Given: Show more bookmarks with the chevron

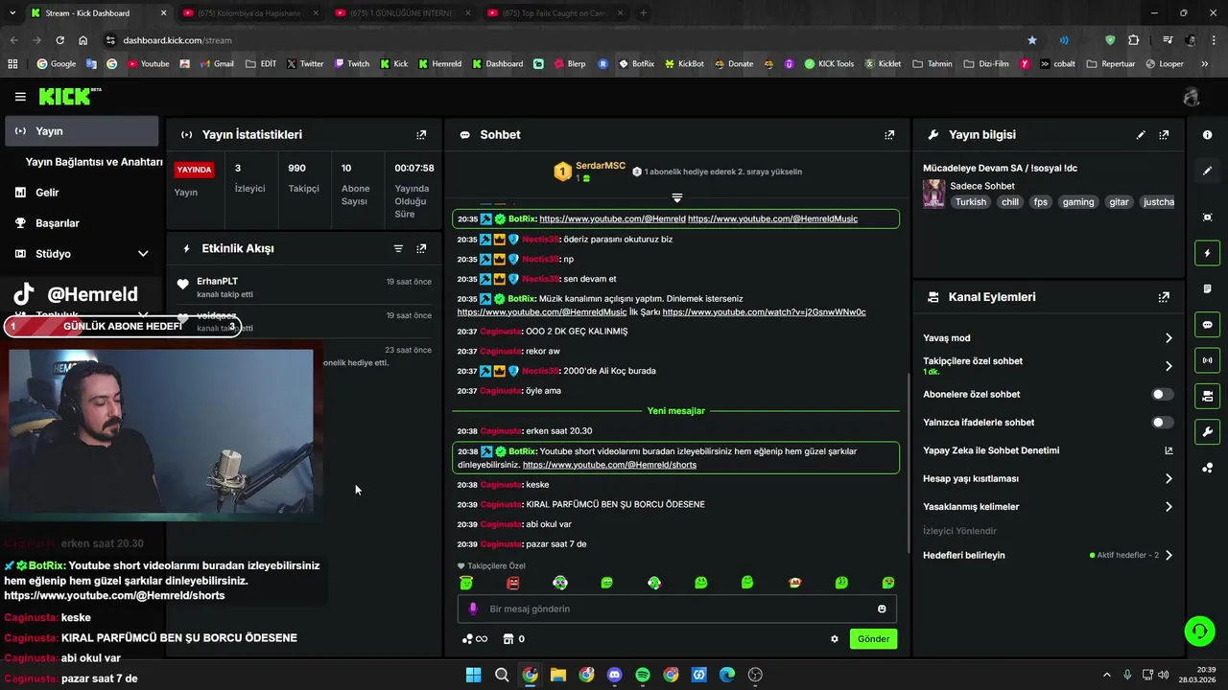Looking at the screenshot, I should coord(1204,64).
